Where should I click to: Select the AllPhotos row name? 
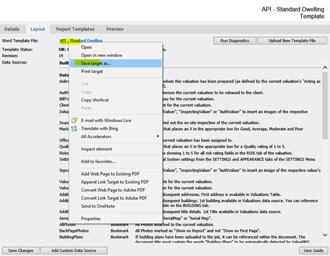(67, 224)
